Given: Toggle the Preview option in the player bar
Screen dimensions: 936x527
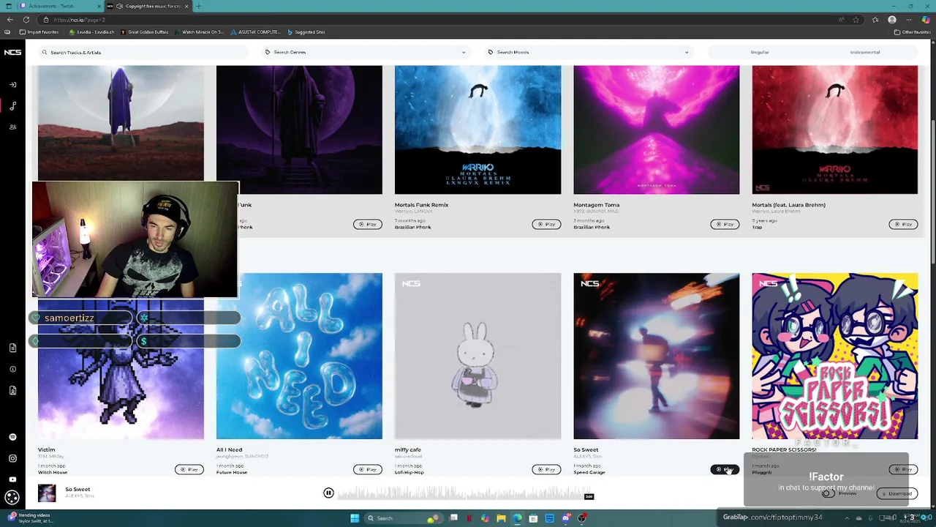Looking at the screenshot, I should pos(828,493).
